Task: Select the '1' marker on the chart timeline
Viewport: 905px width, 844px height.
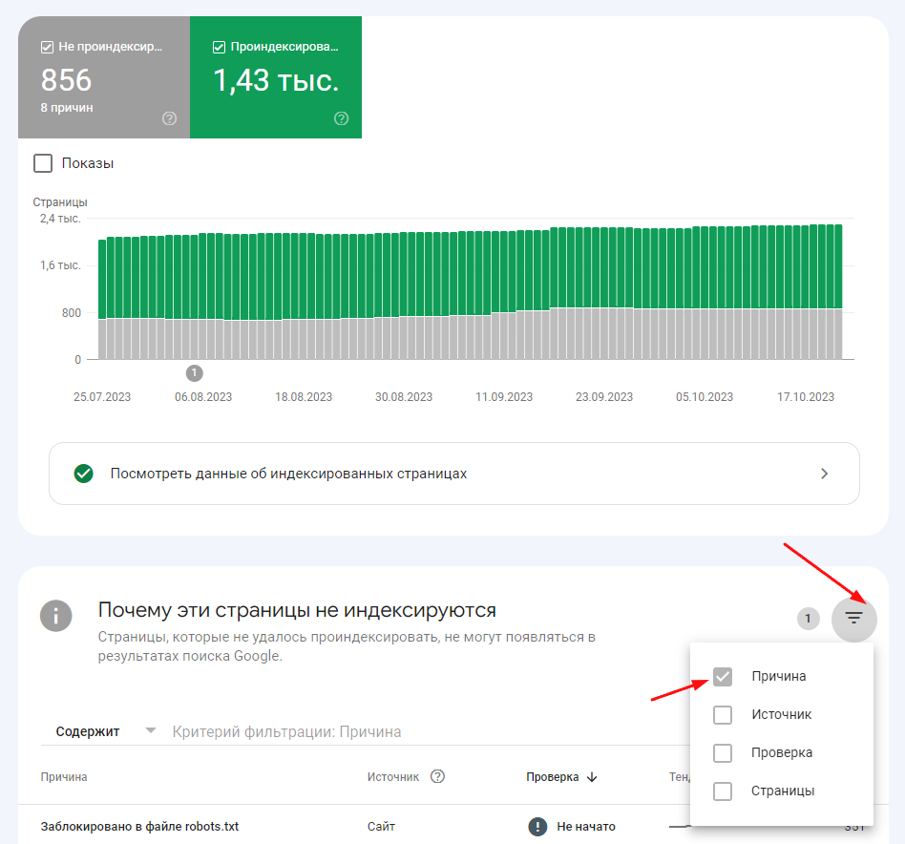Action: pos(194,374)
